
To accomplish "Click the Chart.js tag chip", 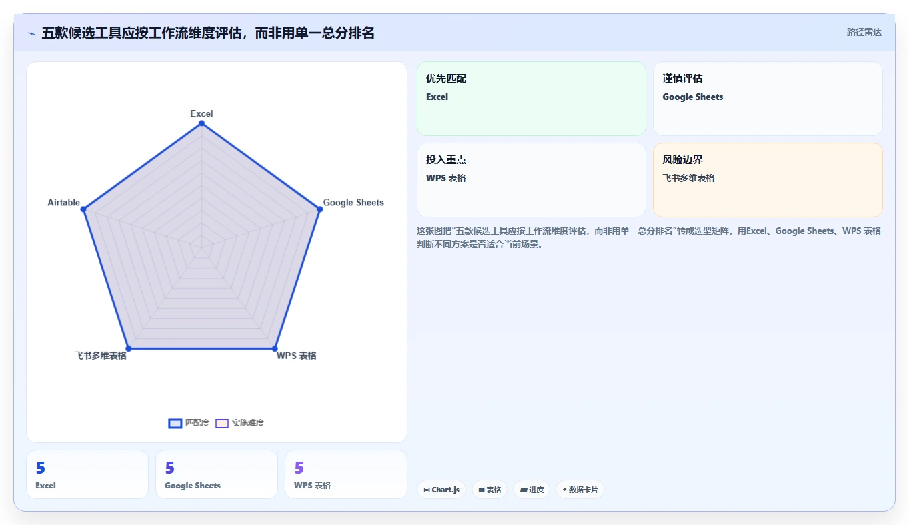I will [x=441, y=490].
